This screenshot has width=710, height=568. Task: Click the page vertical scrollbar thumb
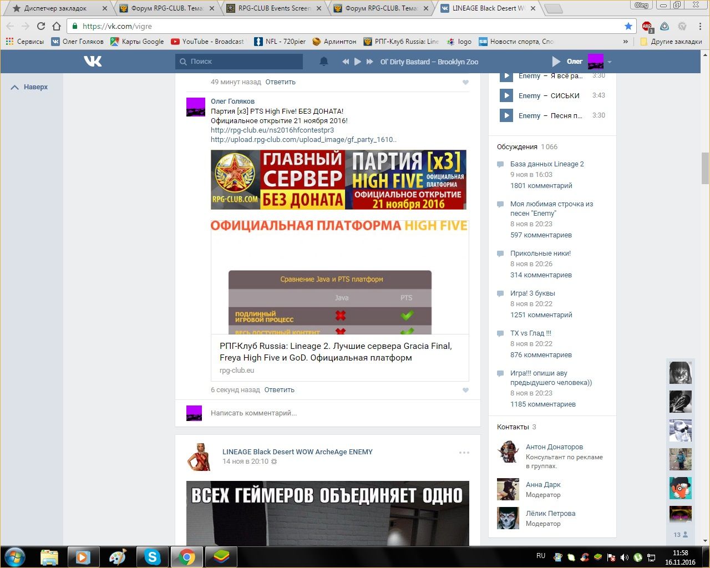coord(705,168)
